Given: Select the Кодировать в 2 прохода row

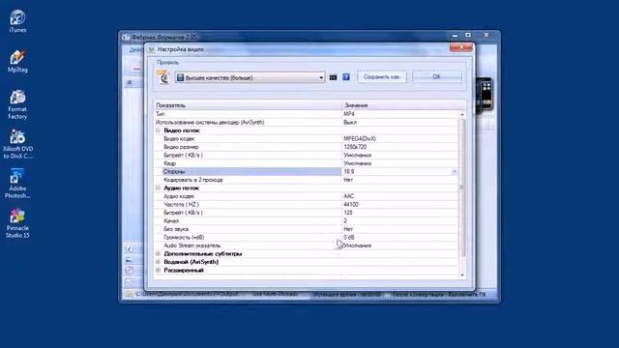Looking at the screenshot, I should pyautogui.click(x=306, y=180).
